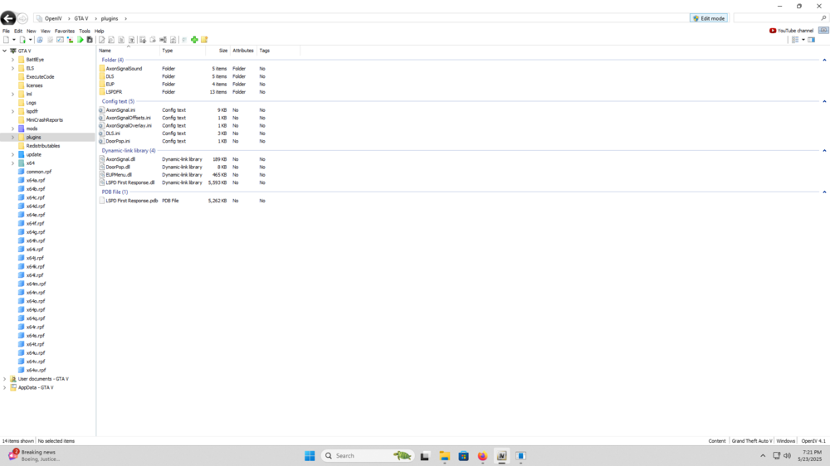830x466 pixels.
Task: Sort by the Name column header
Action: tap(128, 51)
